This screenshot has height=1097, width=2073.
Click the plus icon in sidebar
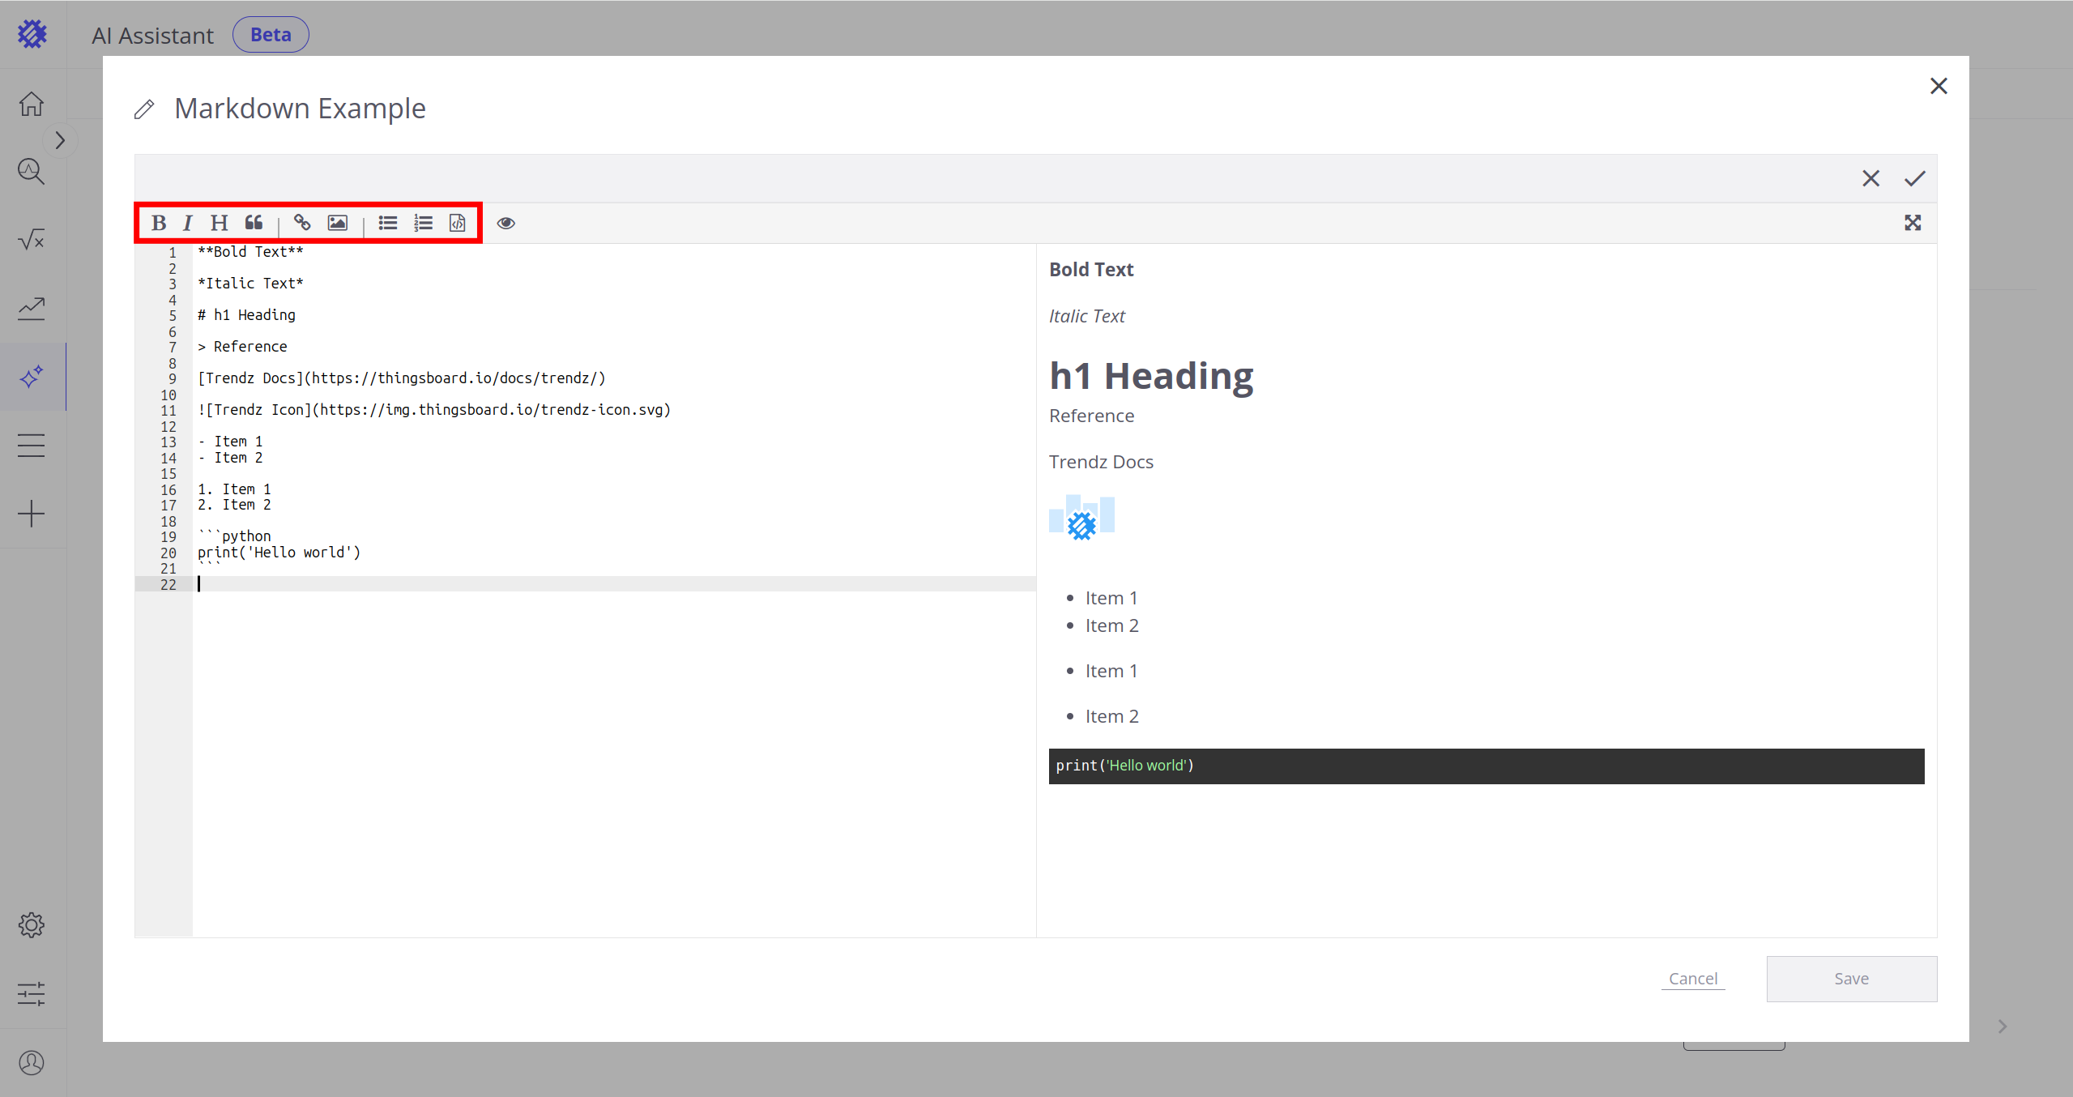click(x=32, y=514)
